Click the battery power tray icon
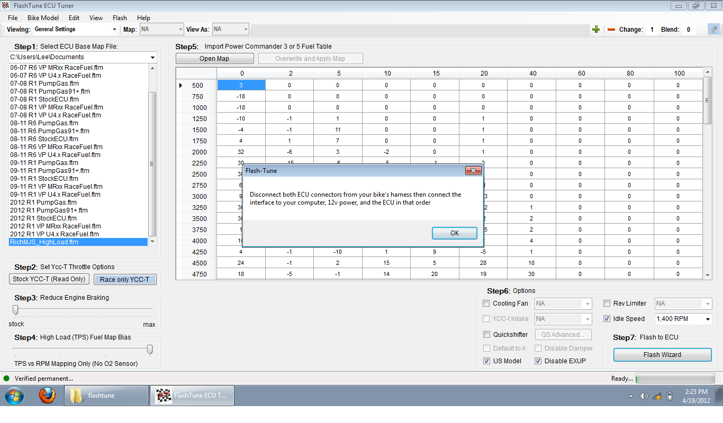723x423 pixels. 670,396
